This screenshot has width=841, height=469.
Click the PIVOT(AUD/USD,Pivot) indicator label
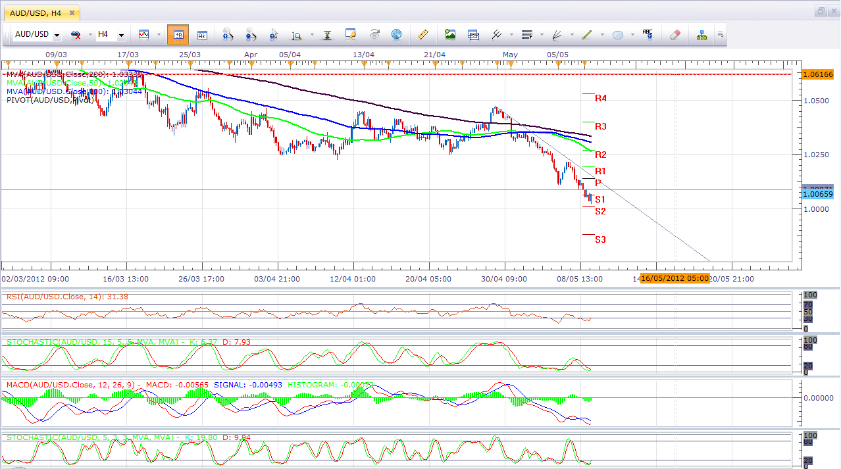tap(49, 100)
